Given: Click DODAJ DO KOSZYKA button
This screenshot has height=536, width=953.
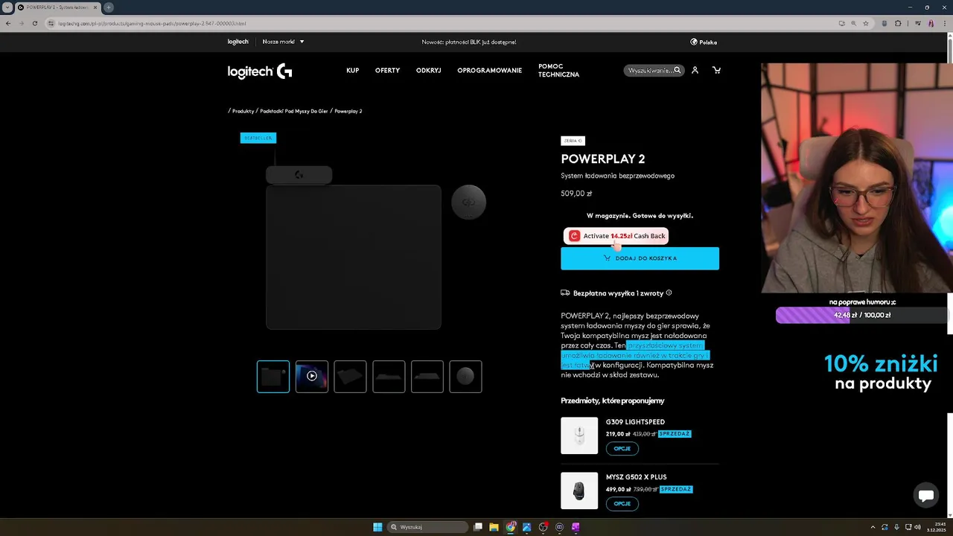Looking at the screenshot, I should click(640, 258).
